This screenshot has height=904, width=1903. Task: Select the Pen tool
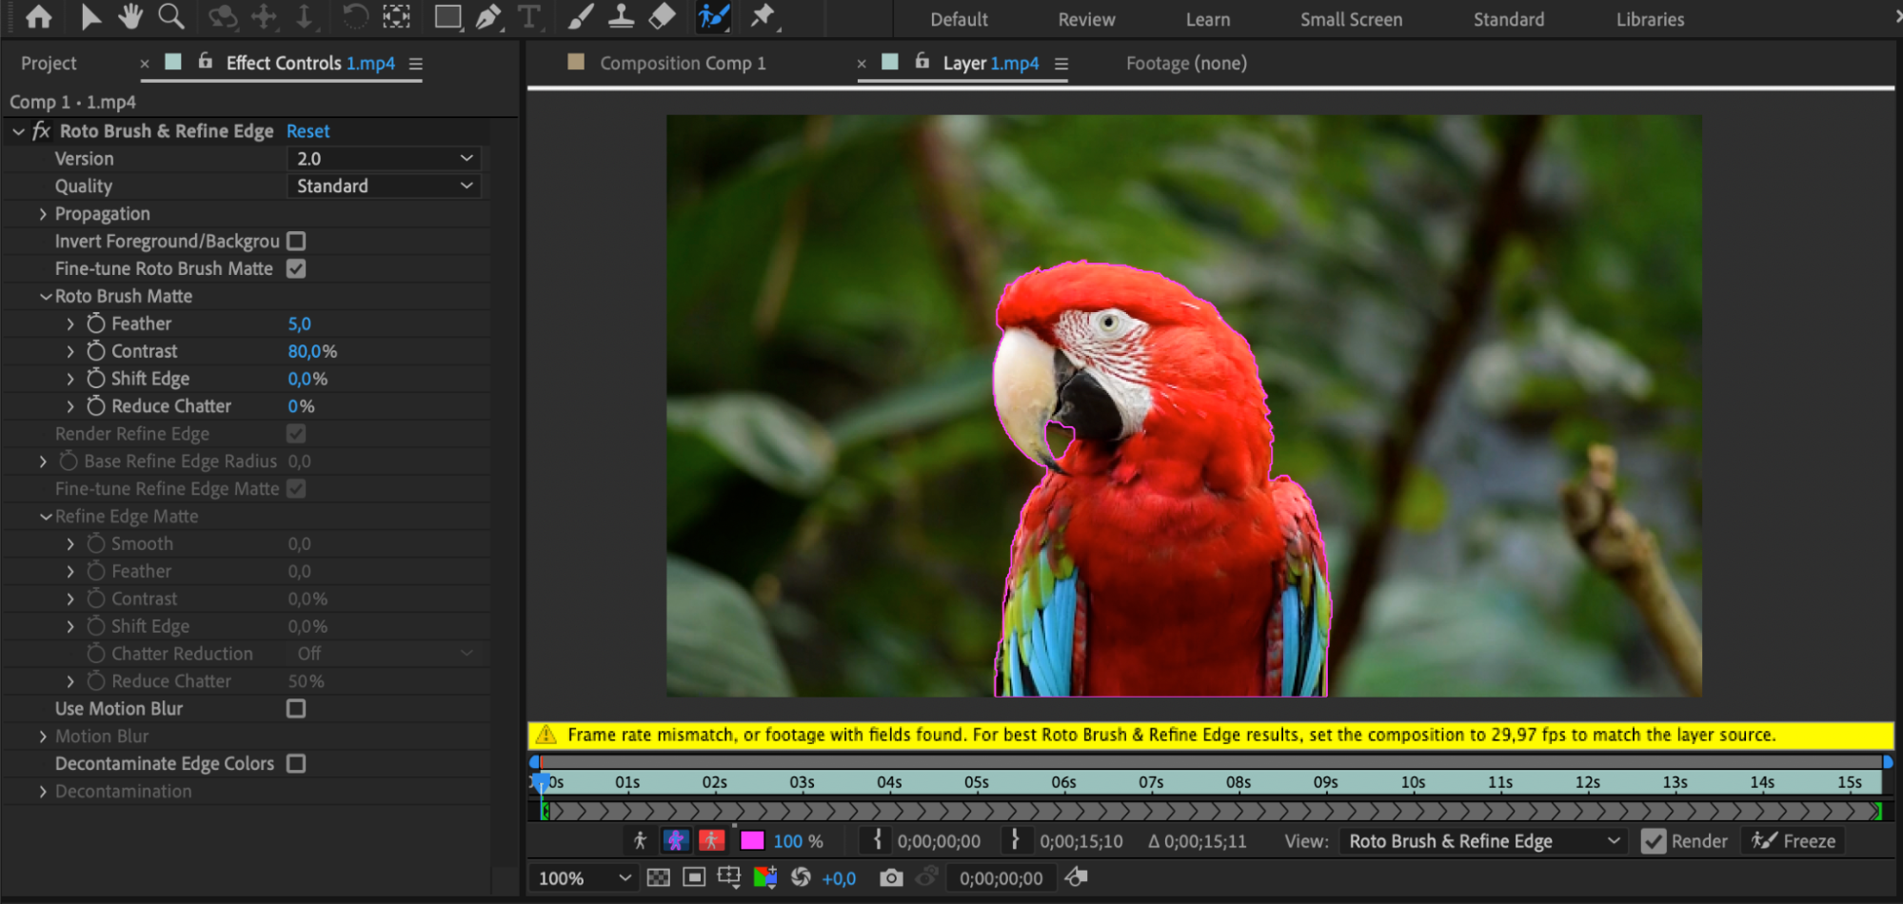(x=488, y=17)
